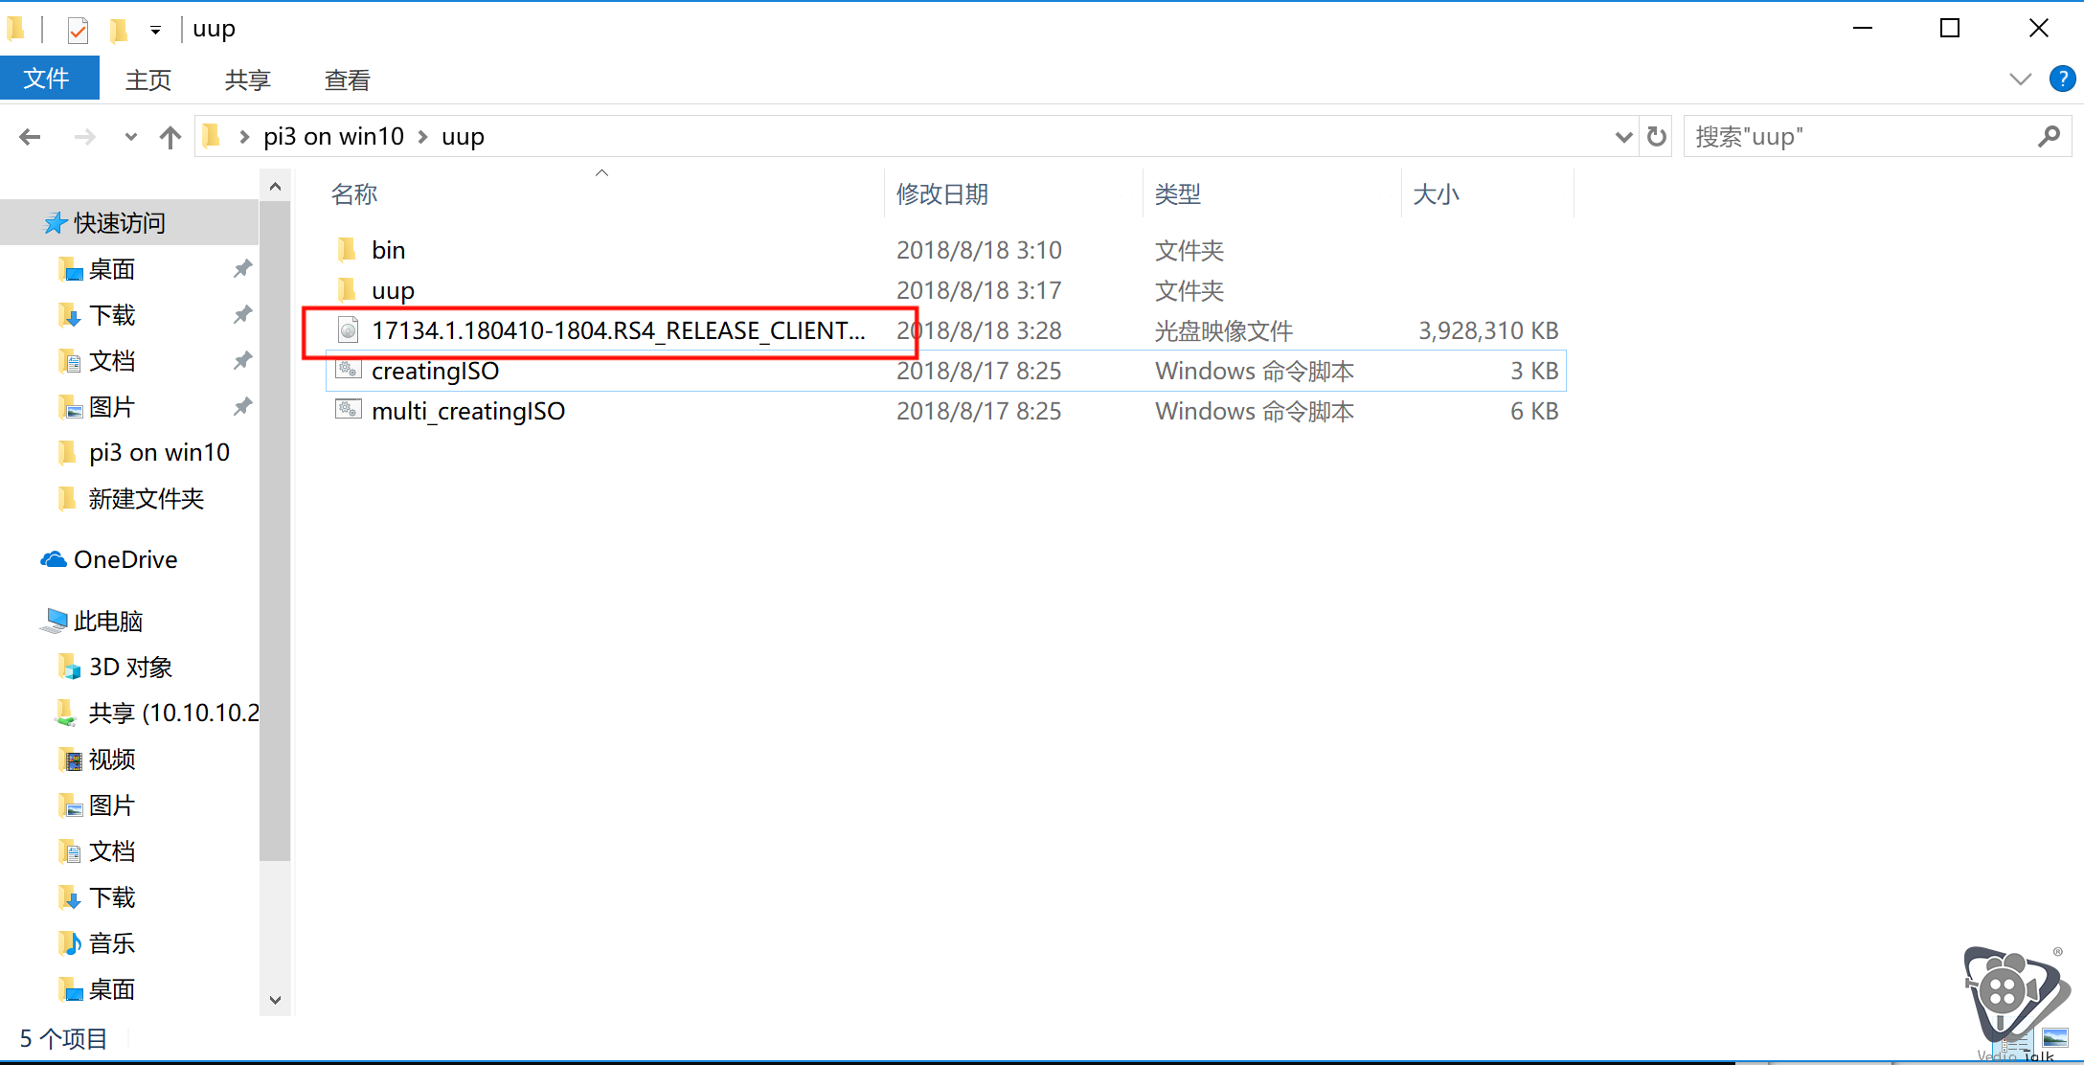Open pi3 on win10 in the sidebar
This screenshot has width=2084, height=1065.
(159, 452)
